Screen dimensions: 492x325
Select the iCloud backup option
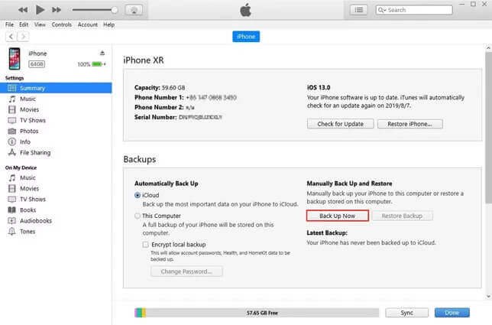pos(138,196)
